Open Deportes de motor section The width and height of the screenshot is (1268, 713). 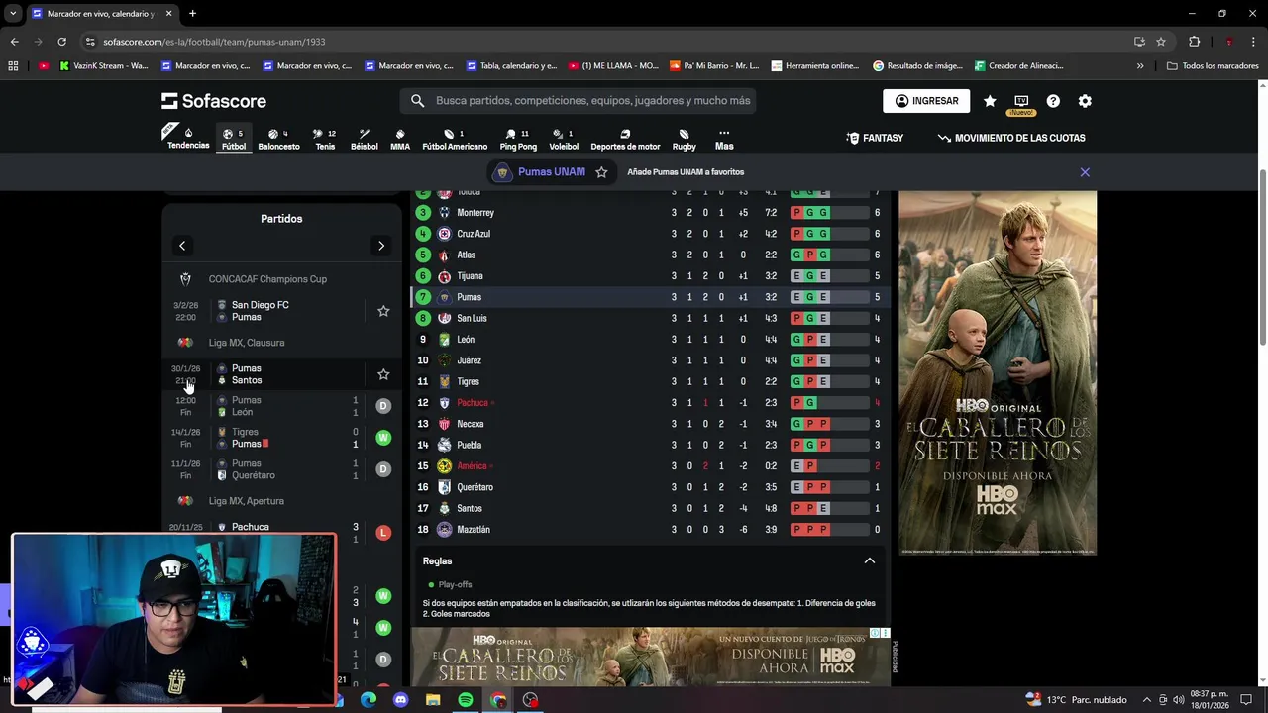[625, 139]
